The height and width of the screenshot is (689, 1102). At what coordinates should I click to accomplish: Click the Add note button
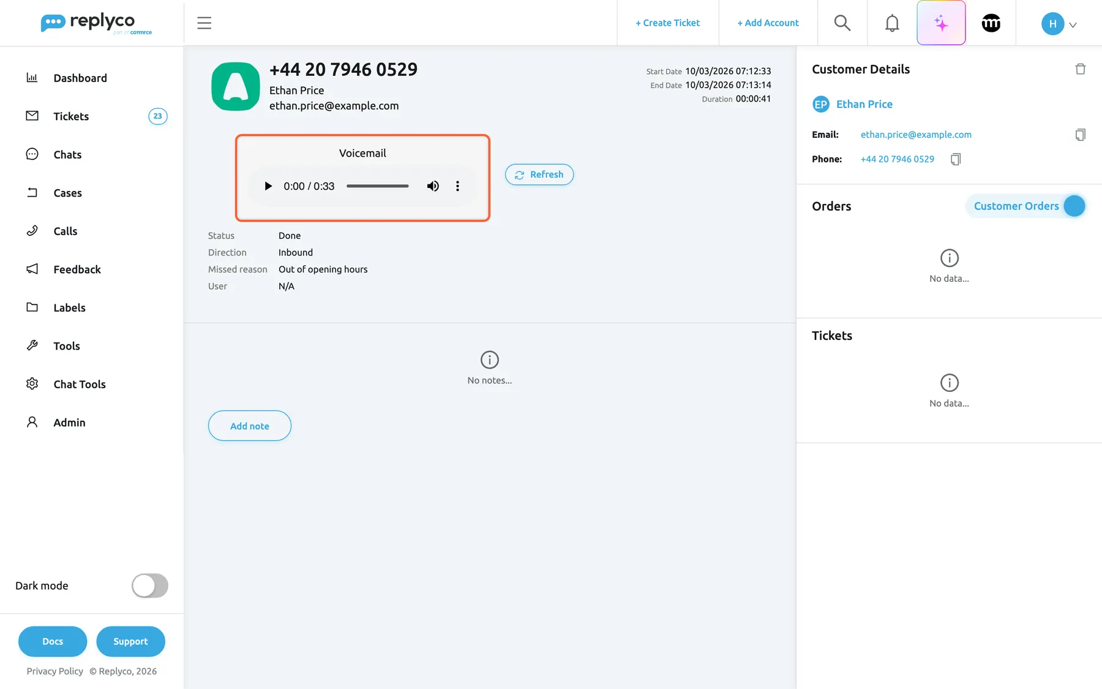point(250,426)
